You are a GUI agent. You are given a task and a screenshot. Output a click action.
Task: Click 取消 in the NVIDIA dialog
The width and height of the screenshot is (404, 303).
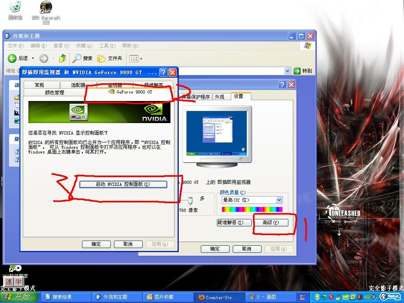tap(128, 244)
